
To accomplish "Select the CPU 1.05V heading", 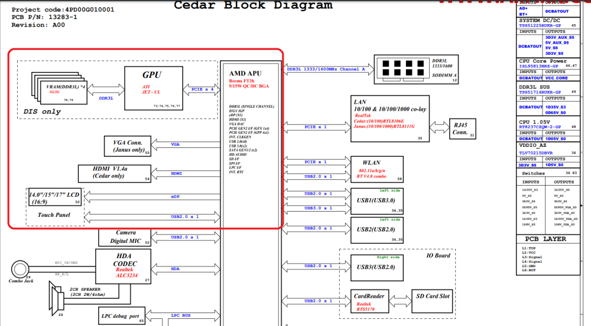I will [534, 122].
